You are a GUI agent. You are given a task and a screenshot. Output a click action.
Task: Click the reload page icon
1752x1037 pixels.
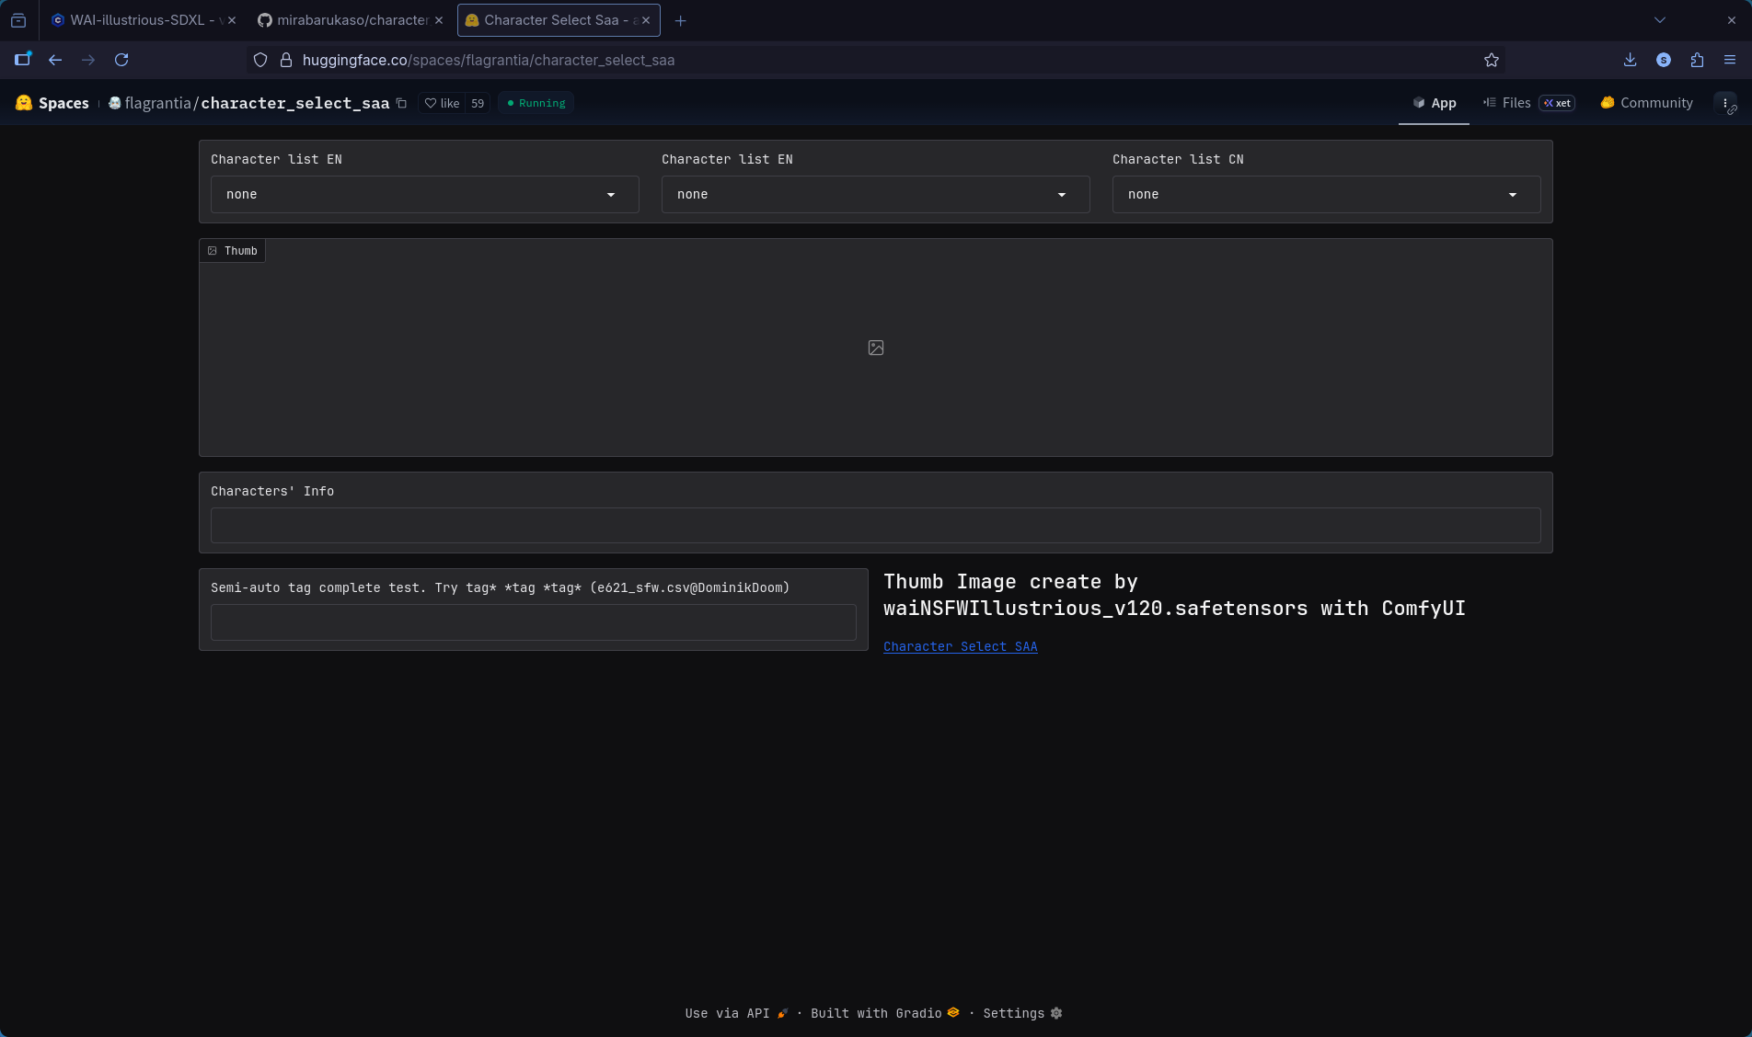121,60
